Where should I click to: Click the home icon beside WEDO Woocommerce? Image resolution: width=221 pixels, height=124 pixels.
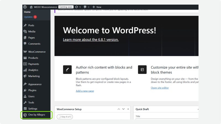(31, 7)
